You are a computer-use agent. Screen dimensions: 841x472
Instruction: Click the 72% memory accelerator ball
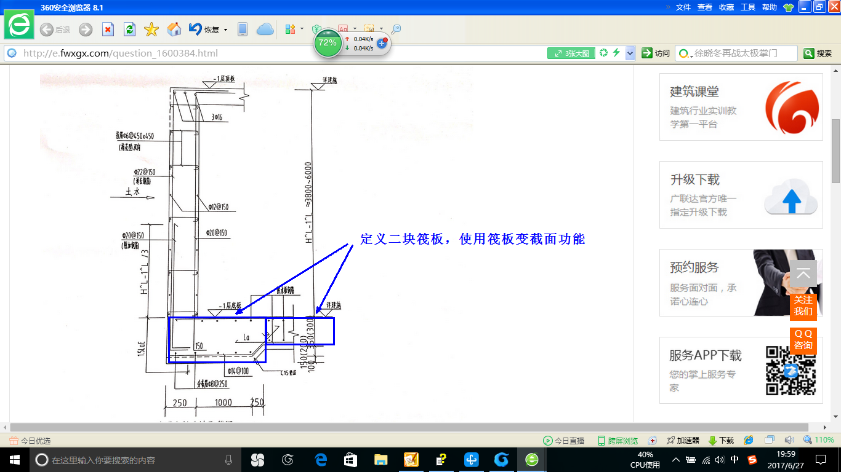click(x=328, y=43)
